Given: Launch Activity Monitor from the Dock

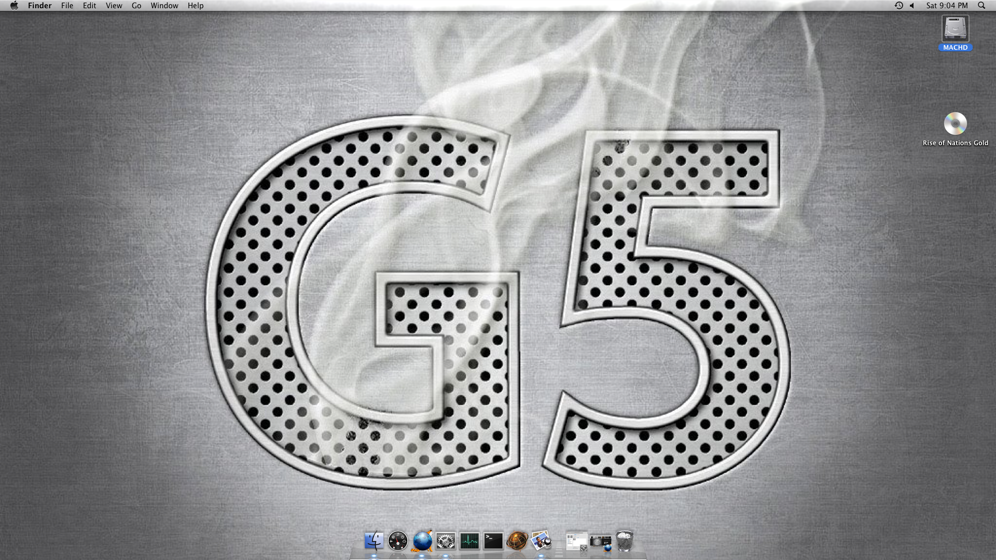Looking at the screenshot, I should (469, 541).
